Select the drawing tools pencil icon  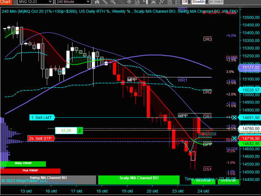coord(105,2)
